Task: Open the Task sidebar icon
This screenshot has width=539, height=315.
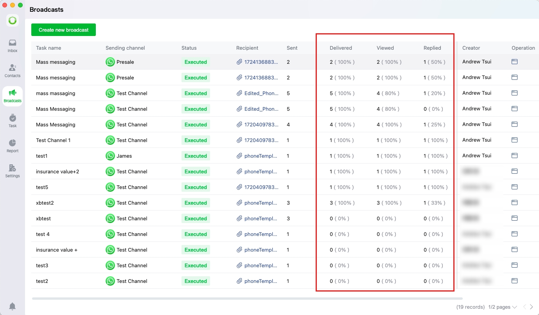Action: [x=13, y=121]
